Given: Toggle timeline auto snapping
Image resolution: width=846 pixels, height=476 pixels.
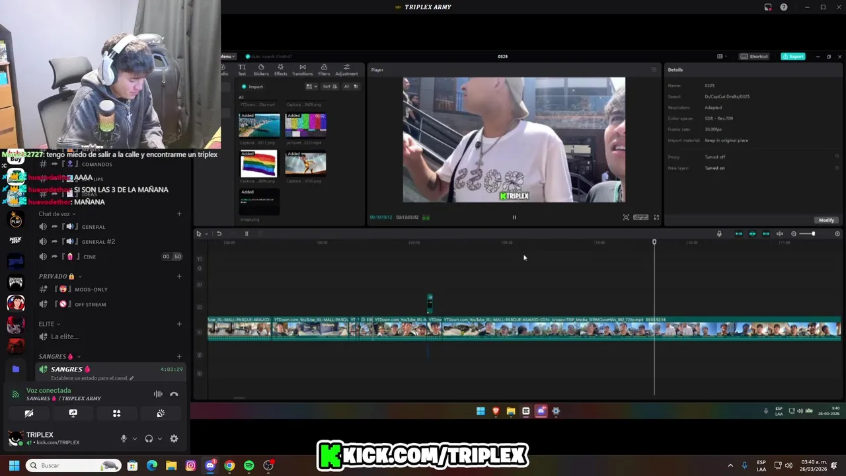Looking at the screenshot, I should [752, 233].
